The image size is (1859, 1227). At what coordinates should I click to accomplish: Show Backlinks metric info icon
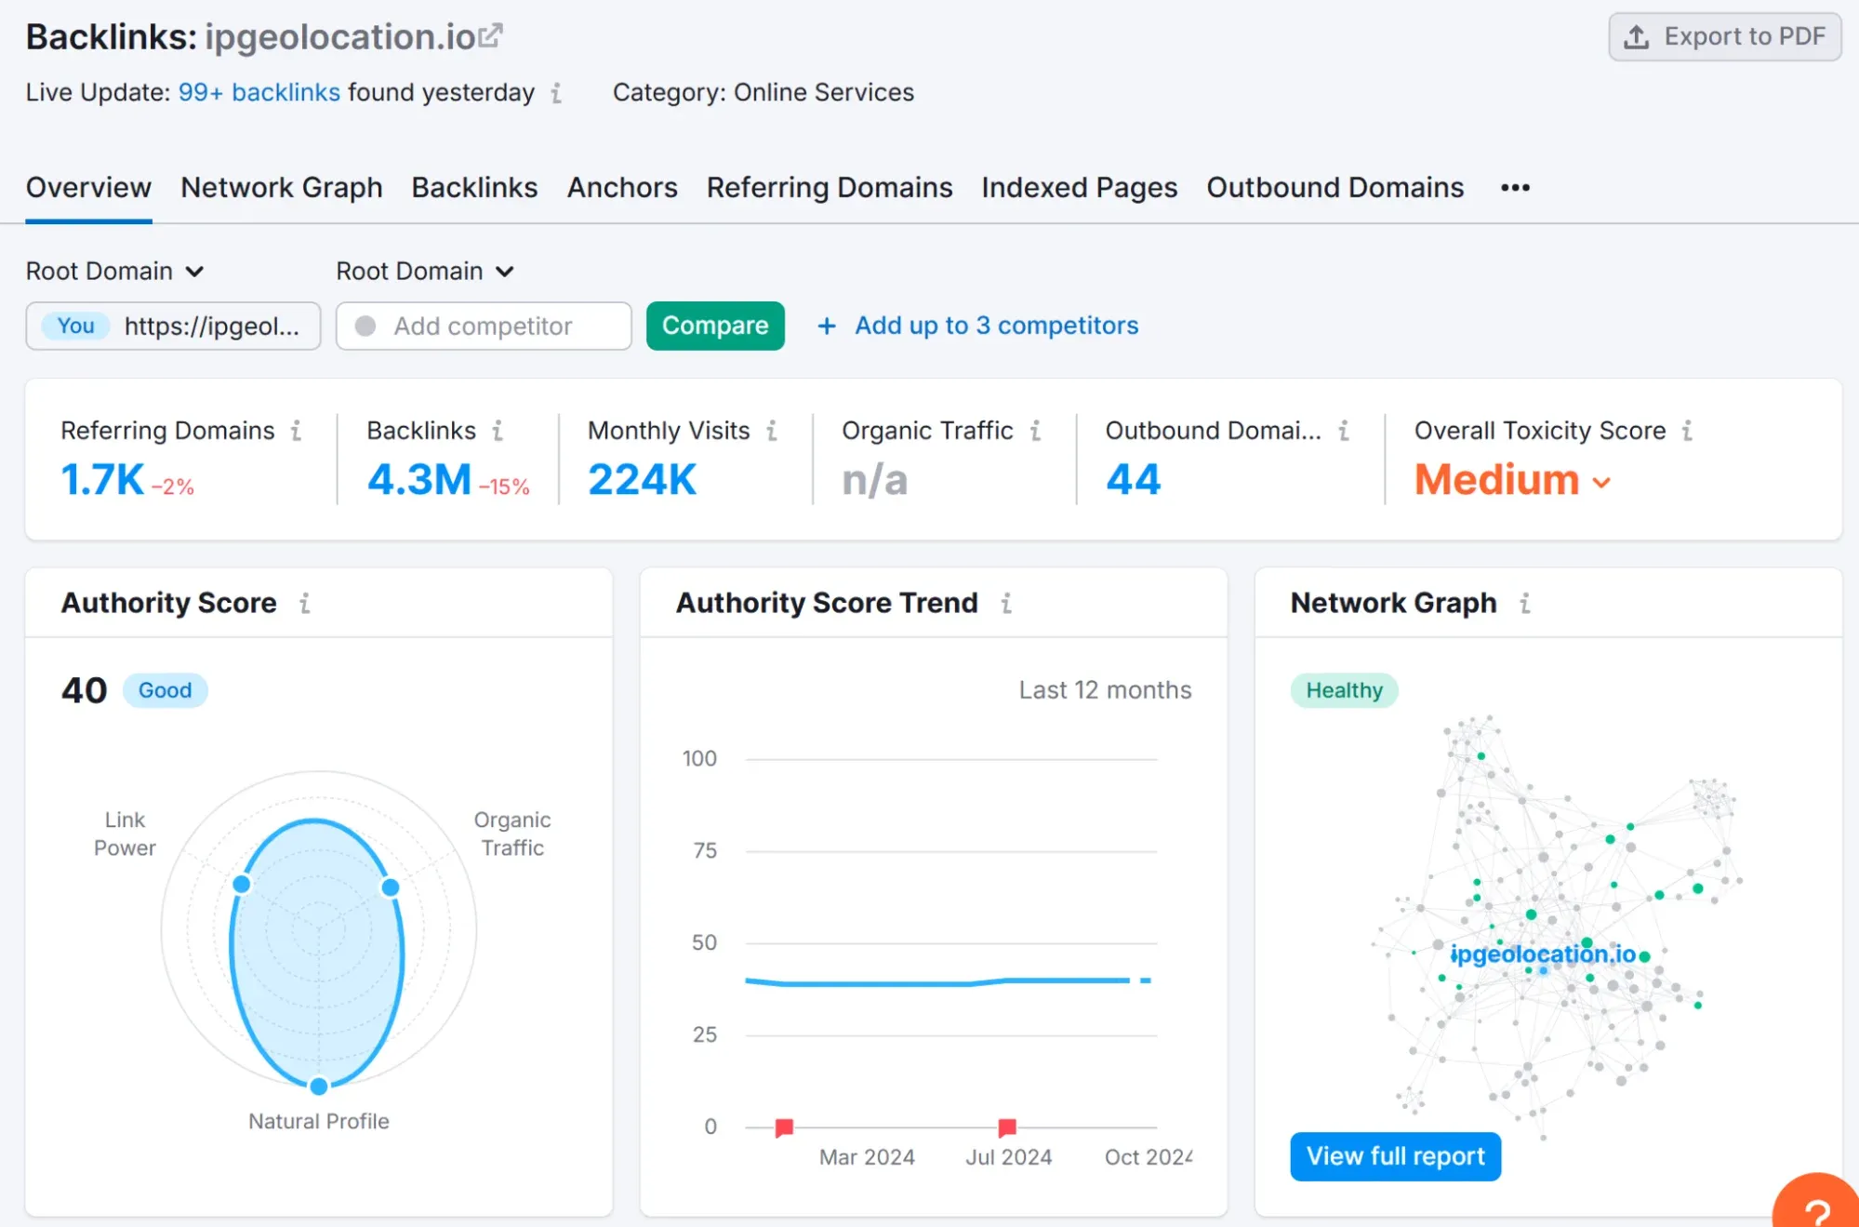tap(498, 431)
